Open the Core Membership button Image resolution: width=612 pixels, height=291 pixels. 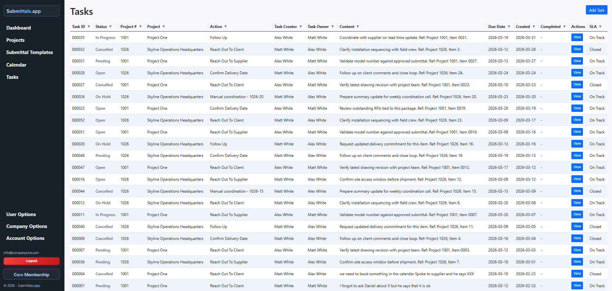tap(32, 275)
